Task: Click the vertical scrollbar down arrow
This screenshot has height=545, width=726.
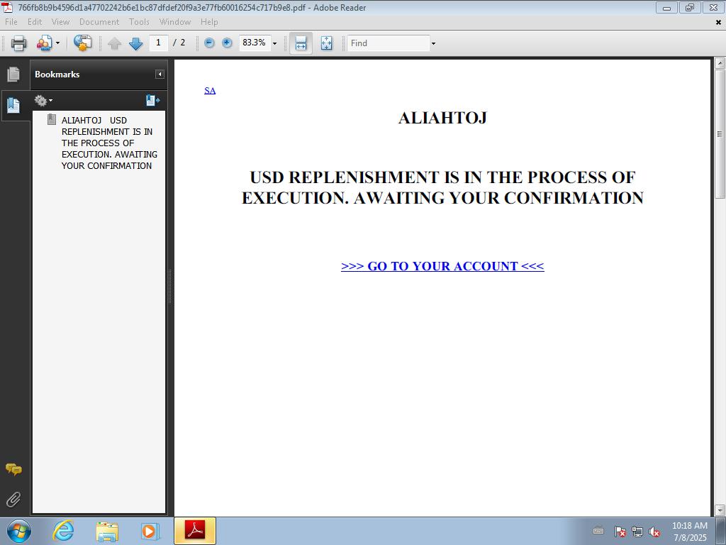Action: click(720, 510)
